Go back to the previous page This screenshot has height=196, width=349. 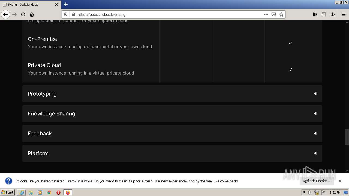pyautogui.click(x=5, y=14)
